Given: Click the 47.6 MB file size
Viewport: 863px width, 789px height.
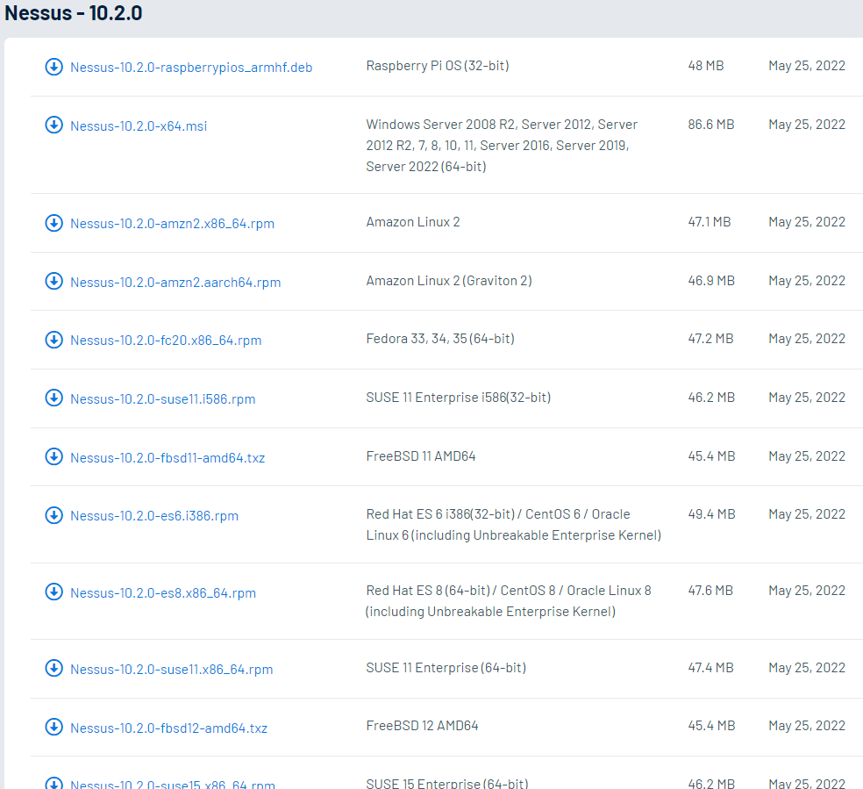Looking at the screenshot, I should (710, 591).
